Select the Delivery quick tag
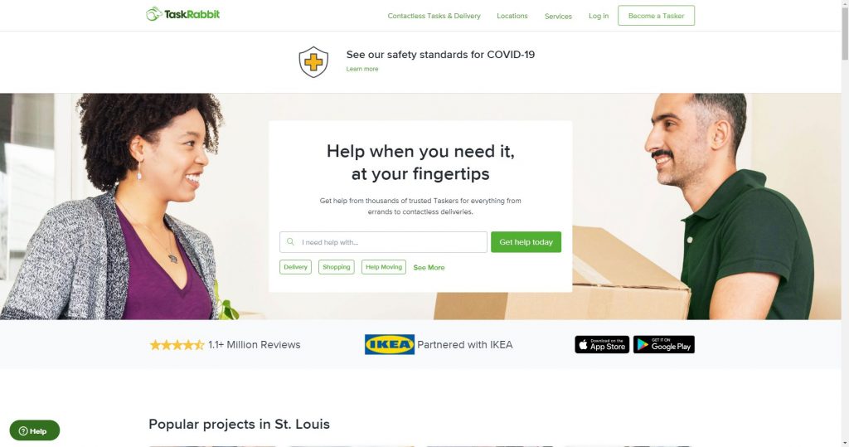 [296, 267]
